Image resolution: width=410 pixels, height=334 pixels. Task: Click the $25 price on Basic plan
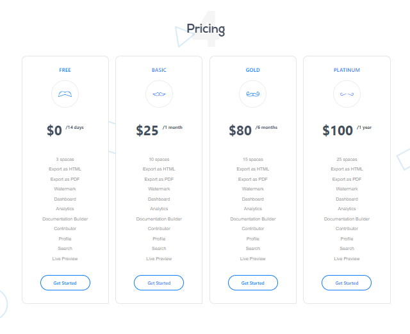point(147,131)
